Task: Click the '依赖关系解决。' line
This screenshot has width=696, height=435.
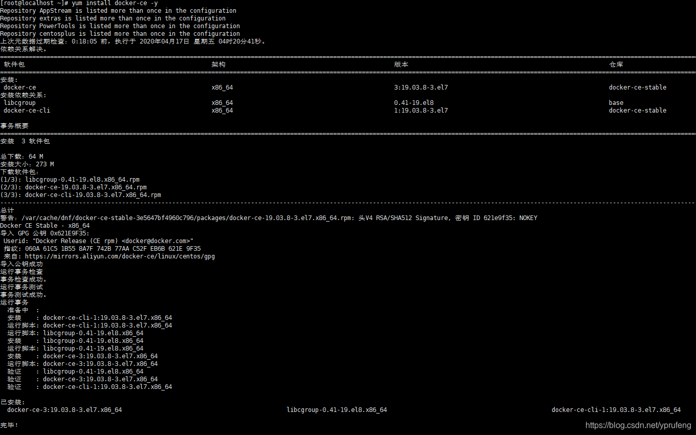Action: point(24,49)
